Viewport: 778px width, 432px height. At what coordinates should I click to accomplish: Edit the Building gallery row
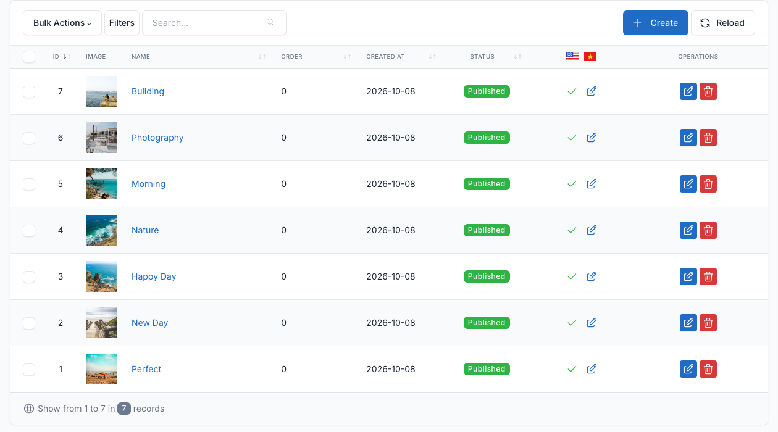pyautogui.click(x=688, y=91)
